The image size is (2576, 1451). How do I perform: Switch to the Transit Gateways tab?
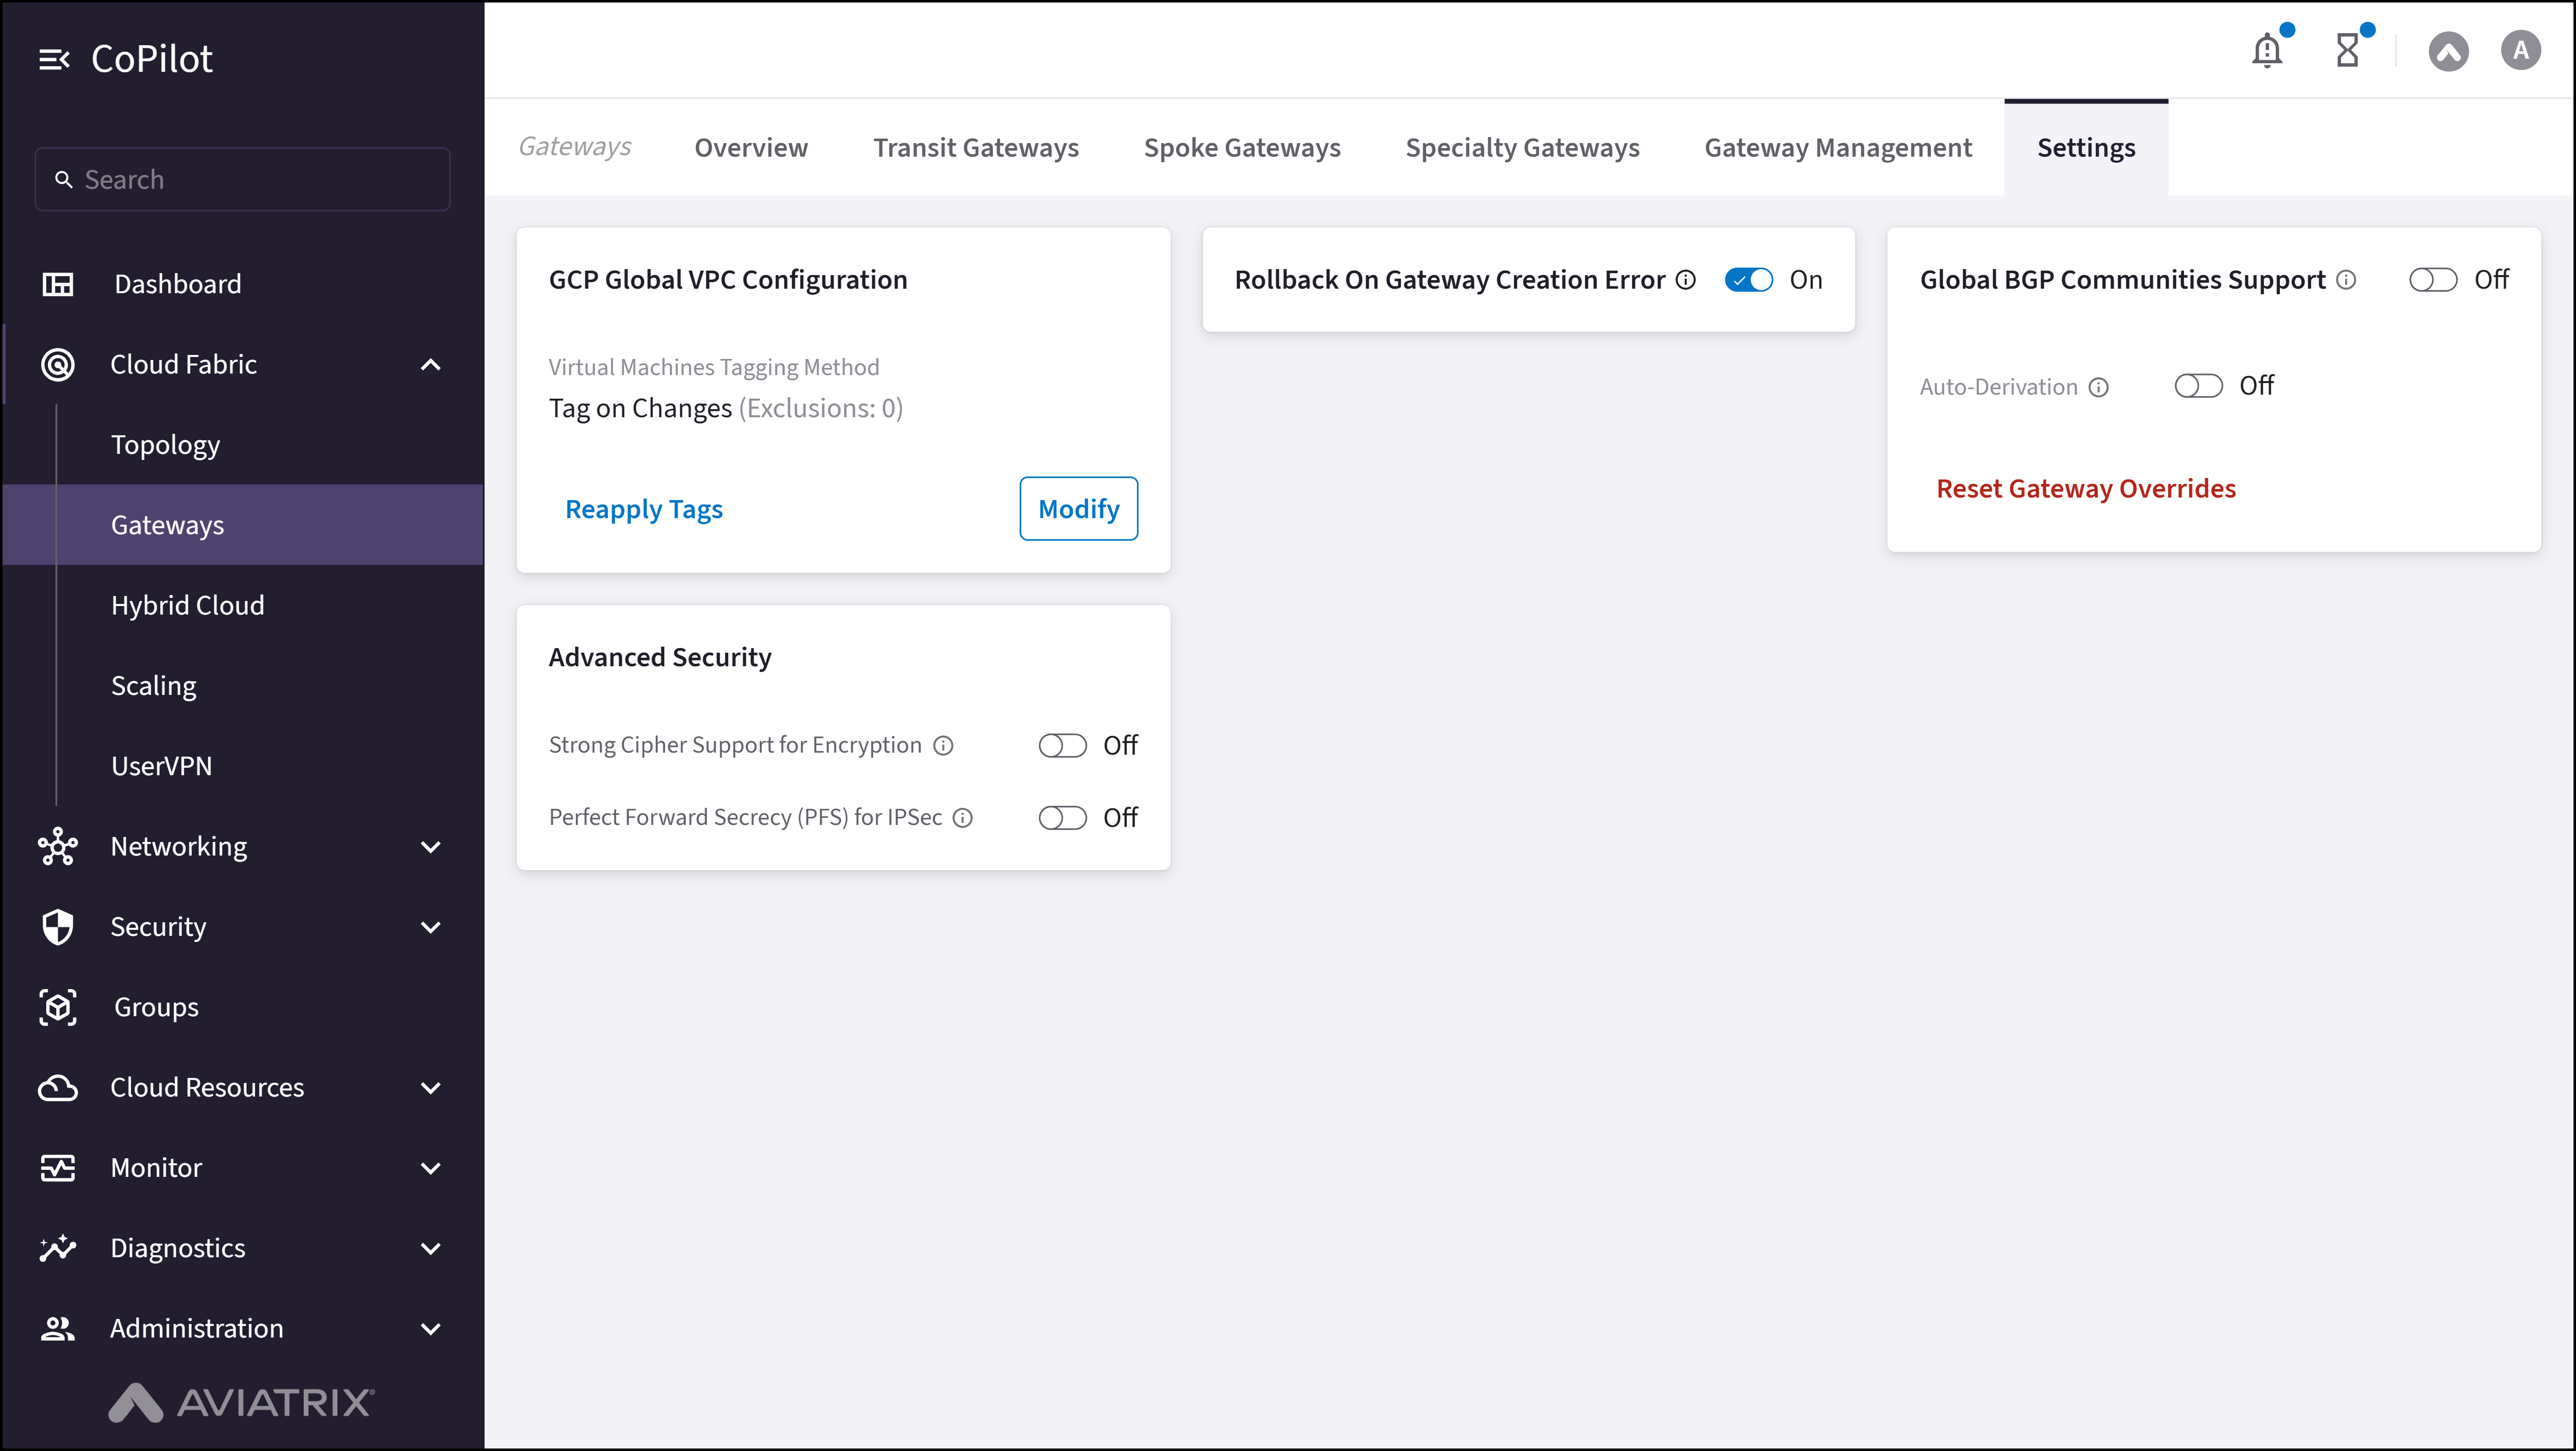coord(975,147)
